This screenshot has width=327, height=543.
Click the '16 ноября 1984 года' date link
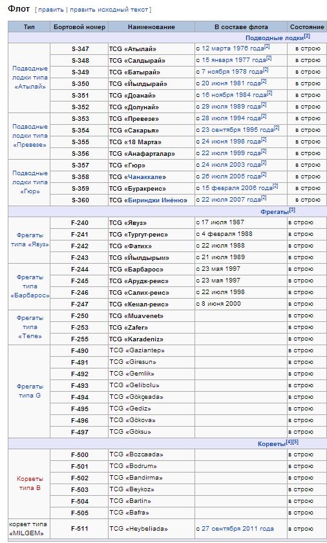click(234, 95)
